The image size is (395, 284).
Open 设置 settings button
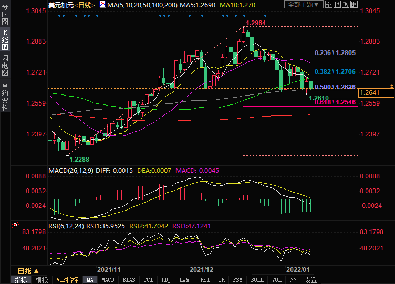[x=311, y=280]
